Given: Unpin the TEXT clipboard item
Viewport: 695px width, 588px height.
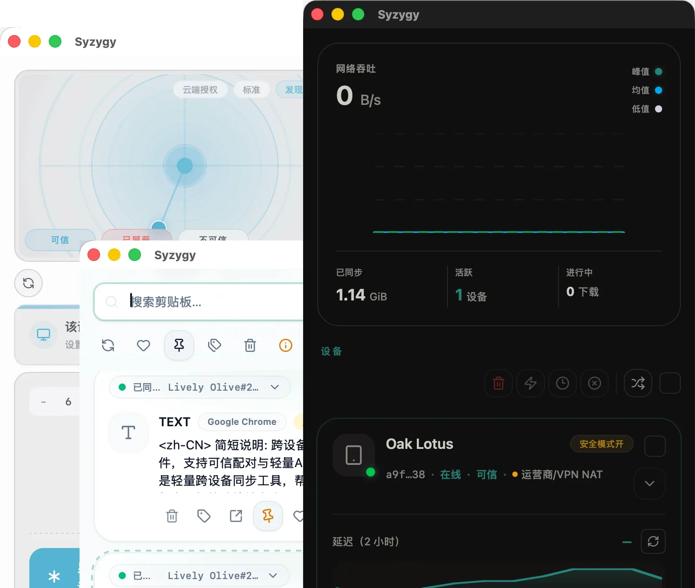Looking at the screenshot, I should coord(268,516).
